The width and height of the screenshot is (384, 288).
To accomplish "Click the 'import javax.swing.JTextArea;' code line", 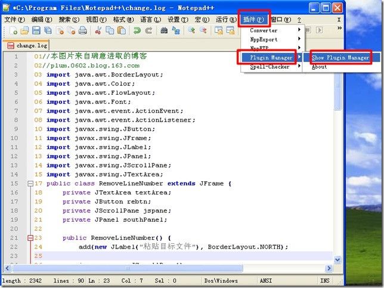I will coord(105,174).
